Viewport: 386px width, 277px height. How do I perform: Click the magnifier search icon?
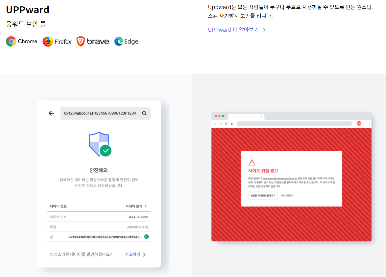(x=144, y=113)
